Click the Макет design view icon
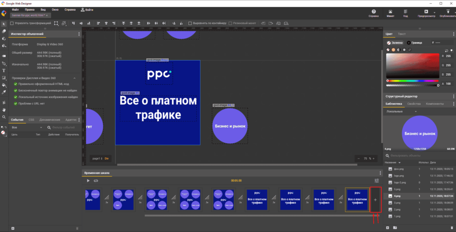Screen dimensions: 456x232 click(391, 13)
